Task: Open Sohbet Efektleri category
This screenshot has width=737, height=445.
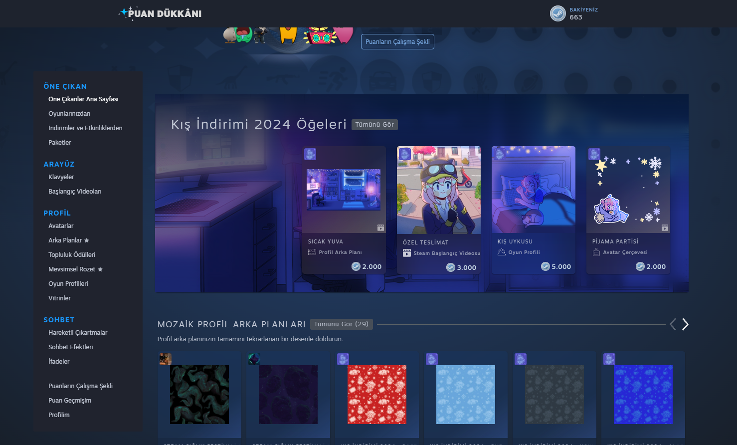Action: [x=71, y=347]
